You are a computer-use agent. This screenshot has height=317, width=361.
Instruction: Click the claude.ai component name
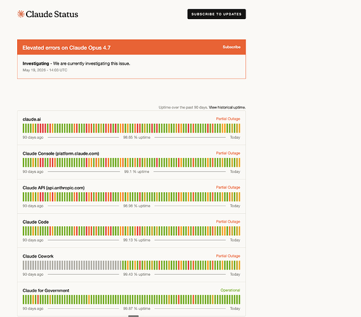point(32,119)
